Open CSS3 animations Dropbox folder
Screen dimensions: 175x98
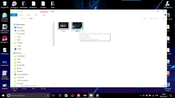(x=23, y=81)
